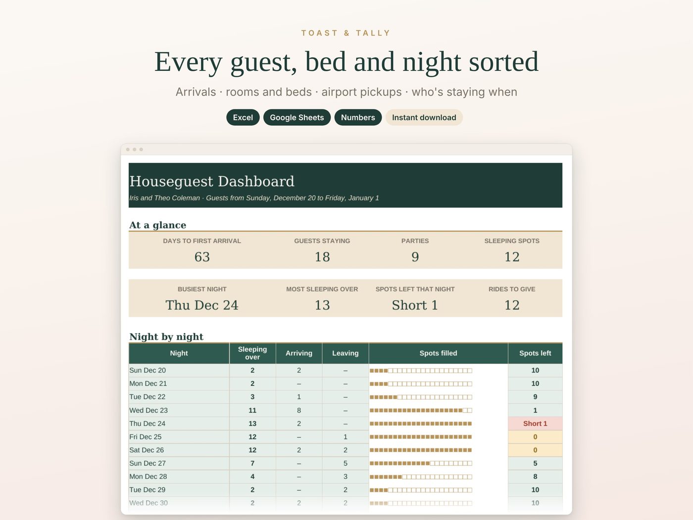Viewport: 693px width, 520px height.
Task: Select the Thu Dec 24 row label in table
Action: coord(148,424)
